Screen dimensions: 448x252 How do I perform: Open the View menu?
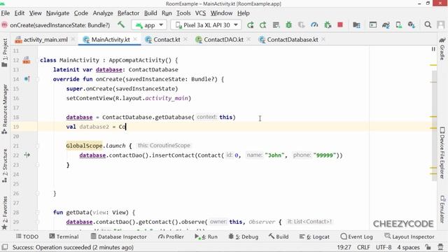[36, 13]
